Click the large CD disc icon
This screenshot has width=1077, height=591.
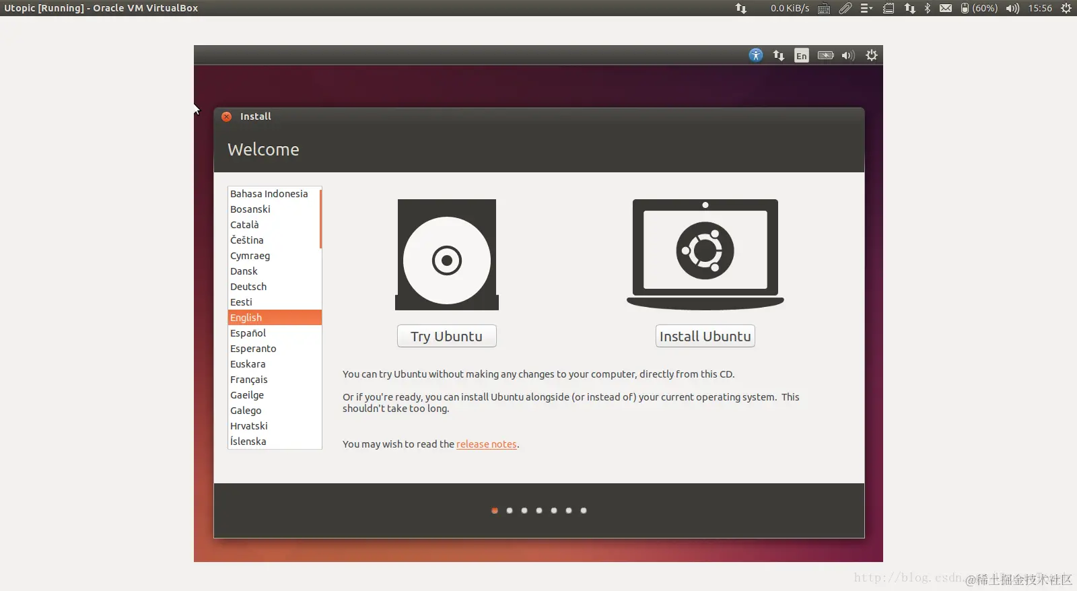[x=447, y=254]
